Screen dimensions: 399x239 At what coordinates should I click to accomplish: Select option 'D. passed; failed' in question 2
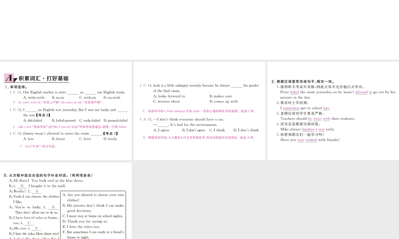click(115, 120)
